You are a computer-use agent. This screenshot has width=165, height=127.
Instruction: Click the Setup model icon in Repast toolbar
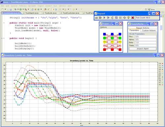click(124, 18)
